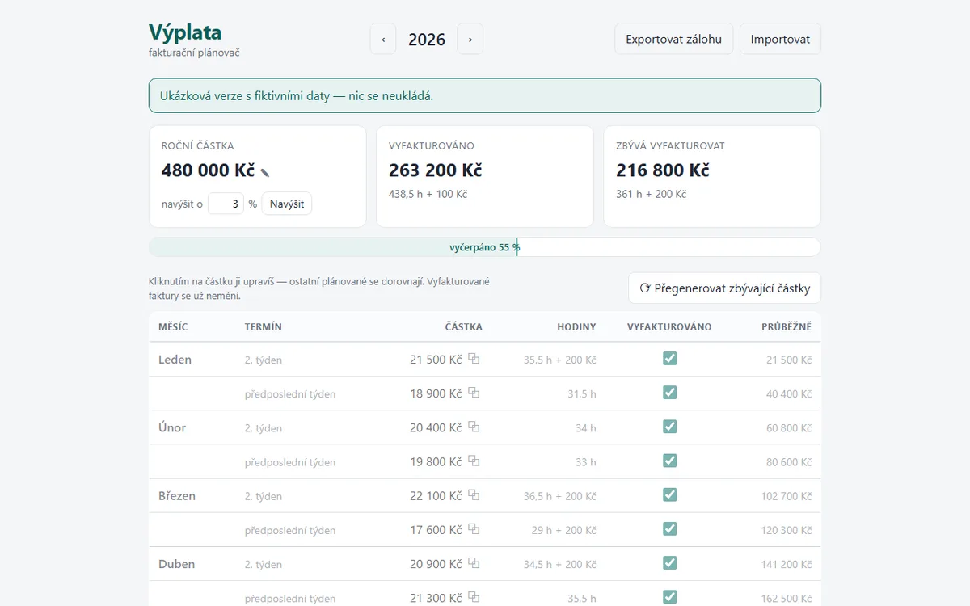The height and width of the screenshot is (606, 970).
Task: Click the Importovat button
Action: click(x=780, y=39)
